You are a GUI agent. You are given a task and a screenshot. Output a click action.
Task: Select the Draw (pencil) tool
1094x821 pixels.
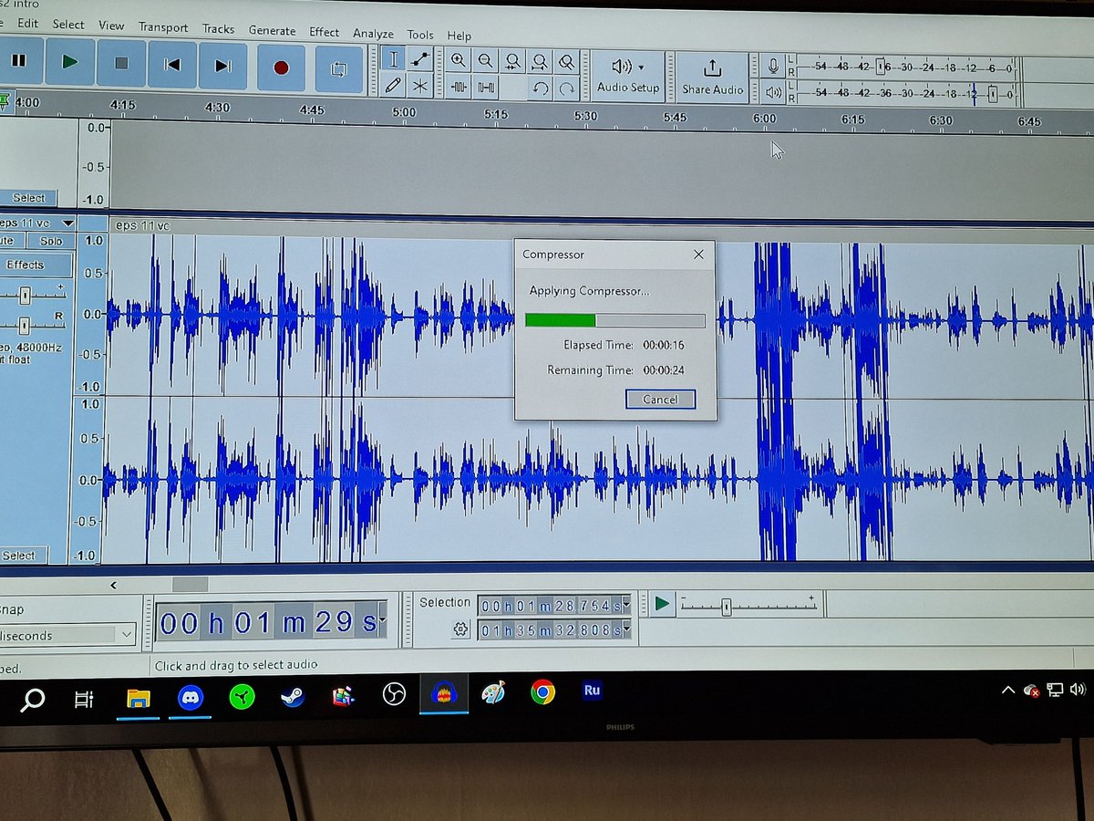coord(394,85)
